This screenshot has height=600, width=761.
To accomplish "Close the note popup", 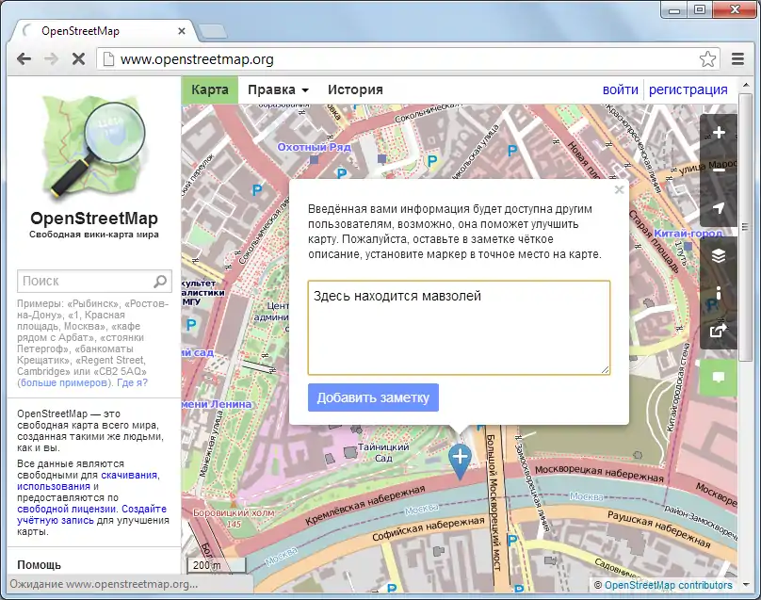I will pos(619,189).
